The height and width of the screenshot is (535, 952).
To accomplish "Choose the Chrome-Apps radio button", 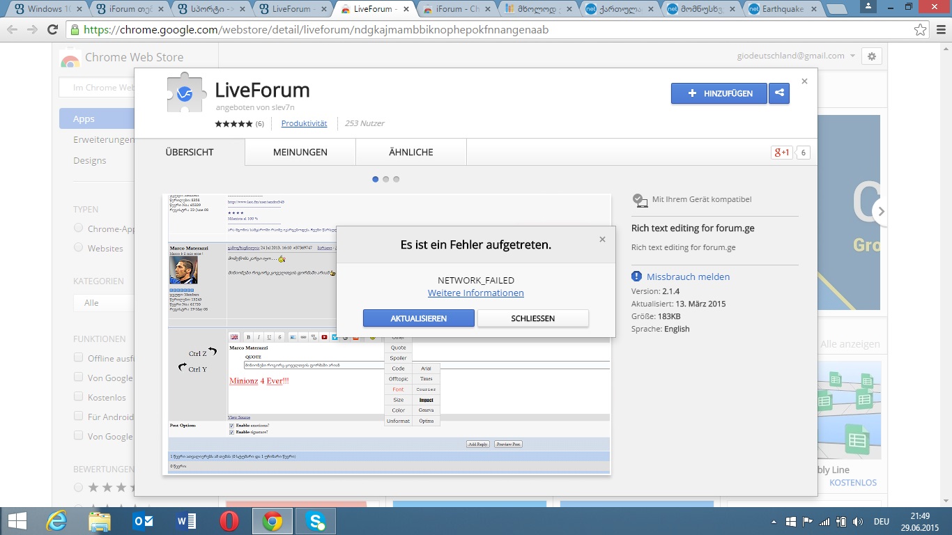I will (78, 228).
